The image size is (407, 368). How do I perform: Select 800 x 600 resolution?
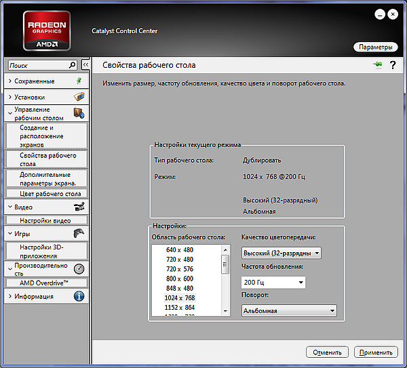coord(180,279)
